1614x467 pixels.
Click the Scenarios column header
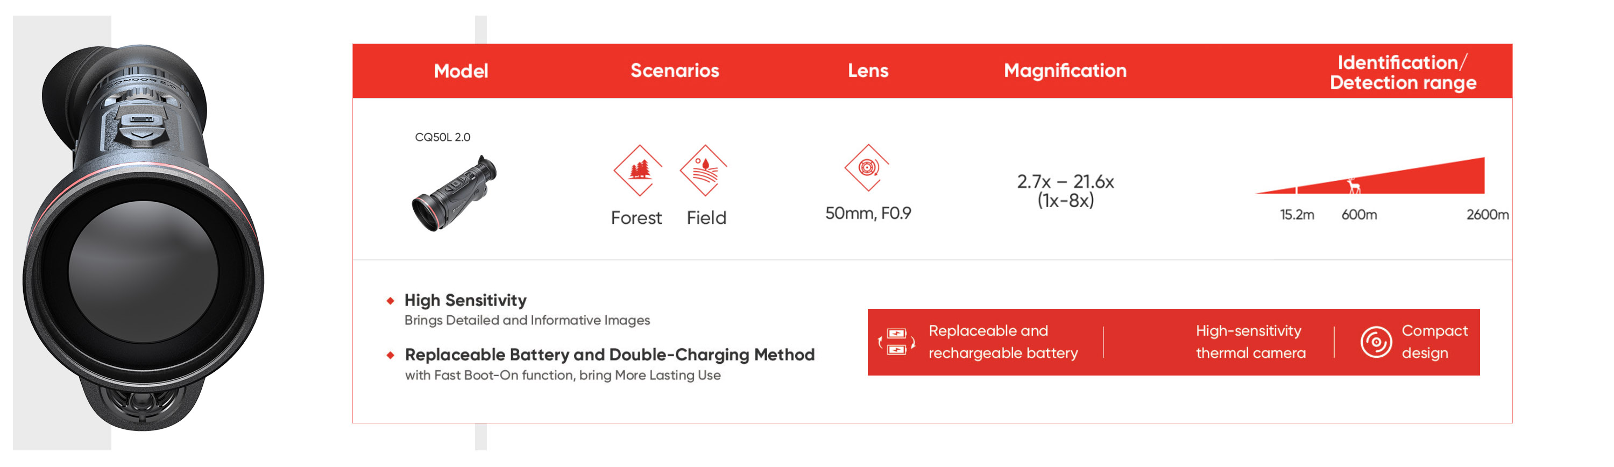pos(674,71)
